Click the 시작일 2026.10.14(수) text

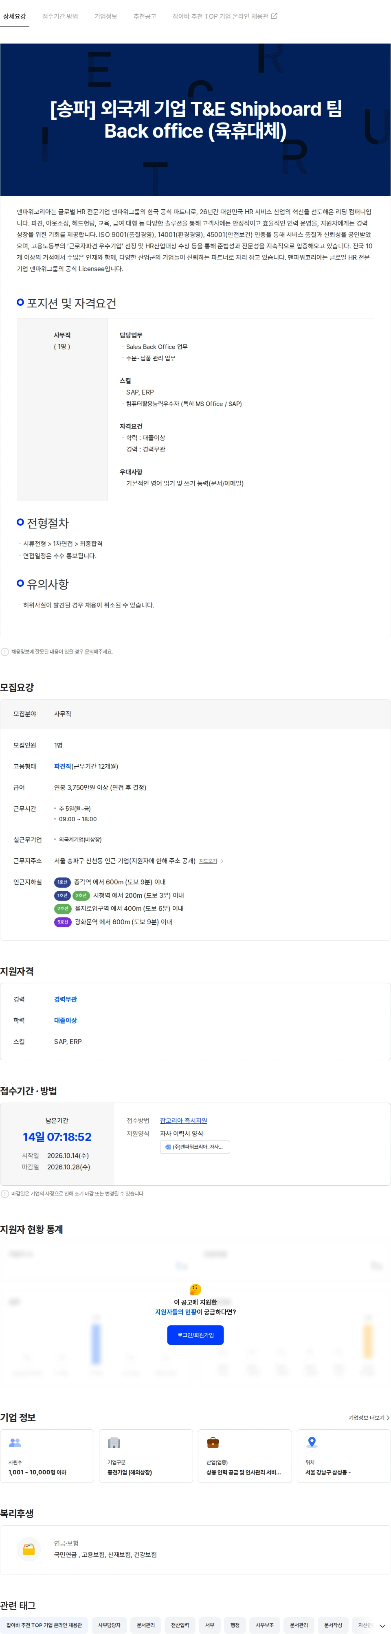click(56, 1155)
